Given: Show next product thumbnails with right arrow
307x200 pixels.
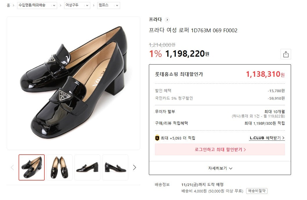Looking at the screenshot, I should pos(134,167).
